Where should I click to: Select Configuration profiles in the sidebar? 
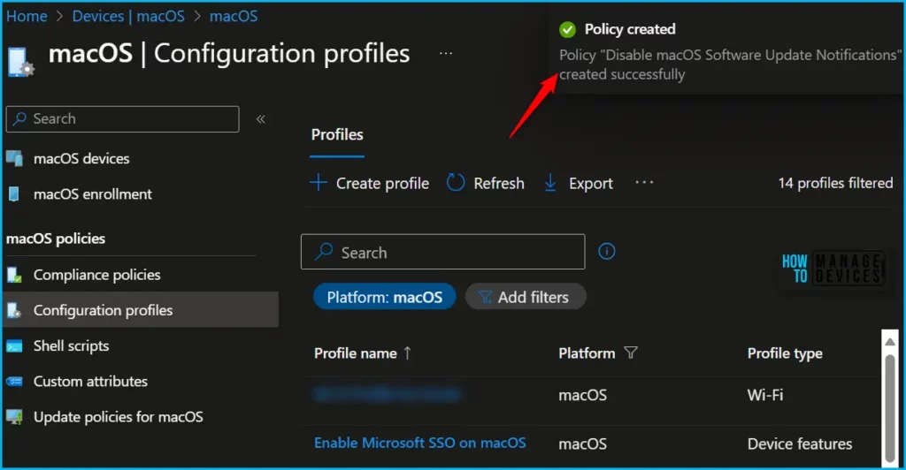(x=141, y=310)
